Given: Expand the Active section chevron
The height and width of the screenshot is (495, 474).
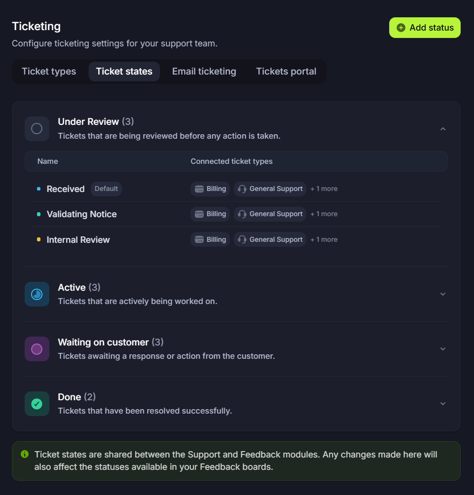Looking at the screenshot, I should [443, 294].
